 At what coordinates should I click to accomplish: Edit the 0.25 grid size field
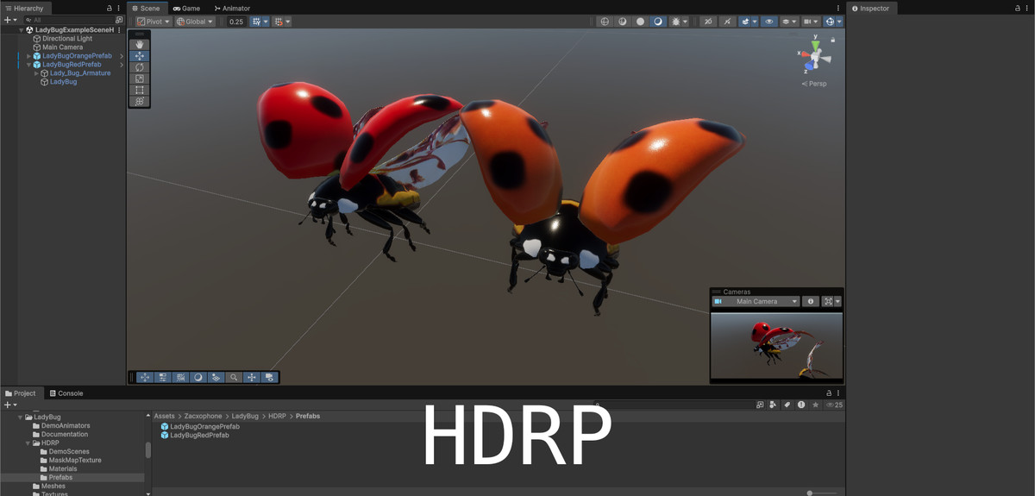236,22
